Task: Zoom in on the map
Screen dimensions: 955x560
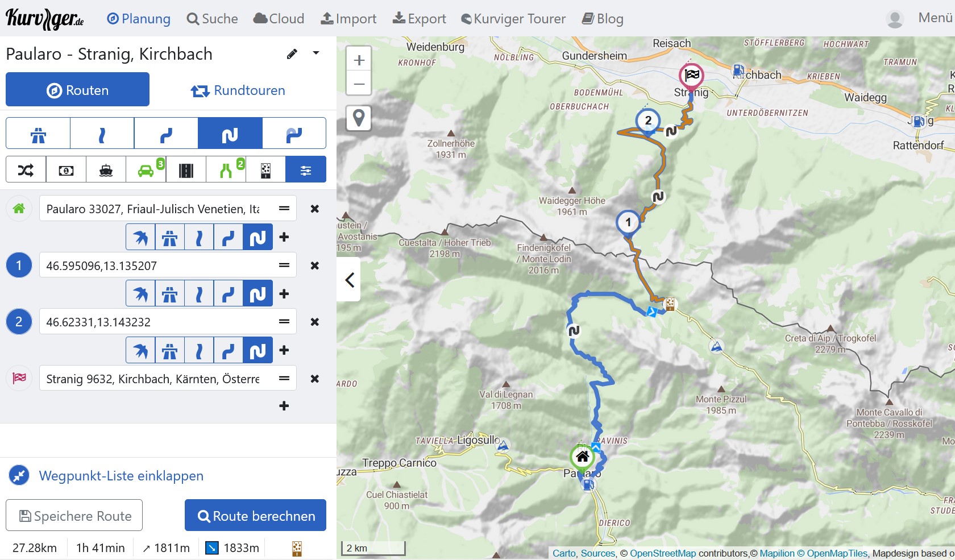Action: point(359,60)
